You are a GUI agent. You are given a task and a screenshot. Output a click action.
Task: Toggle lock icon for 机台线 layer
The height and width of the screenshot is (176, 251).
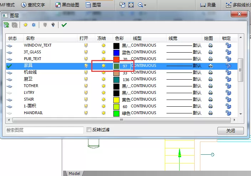click(228, 72)
